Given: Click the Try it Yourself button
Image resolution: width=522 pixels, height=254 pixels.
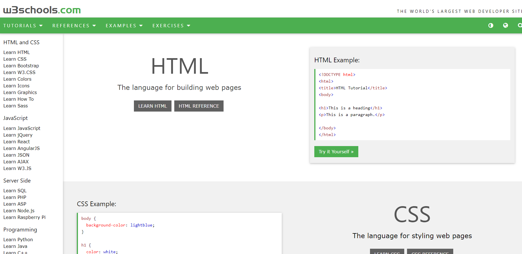Looking at the screenshot, I should click(x=336, y=152).
